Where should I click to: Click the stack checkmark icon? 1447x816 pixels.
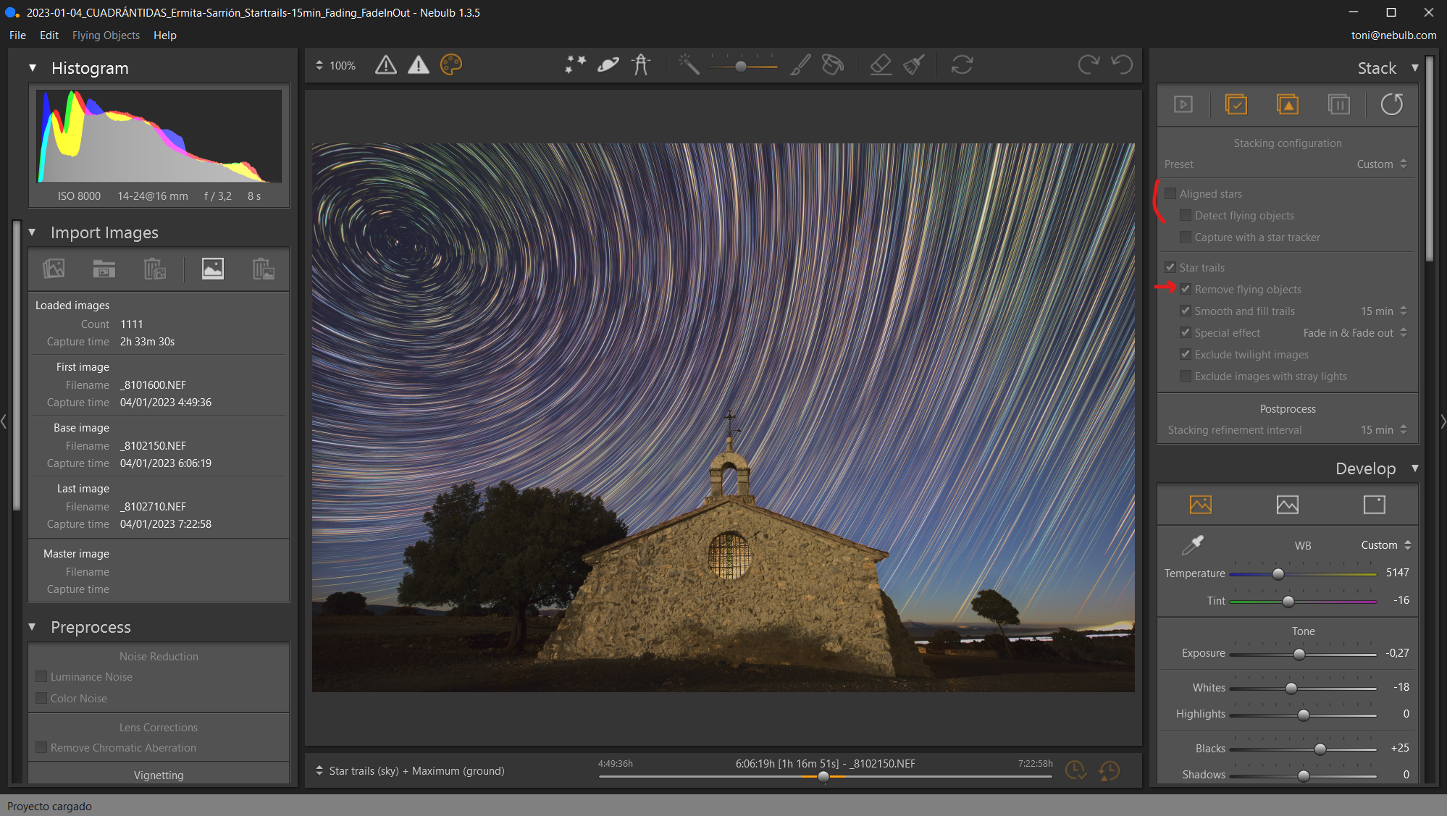point(1236,105)
